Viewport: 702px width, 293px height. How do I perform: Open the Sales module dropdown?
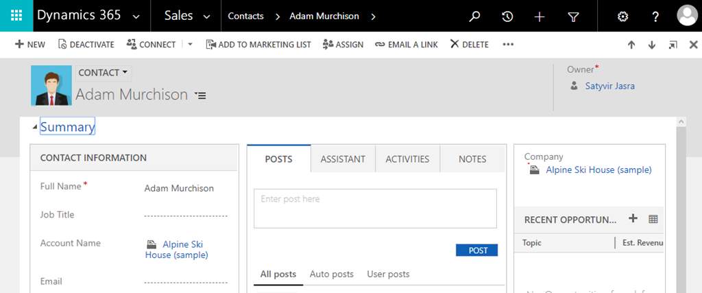206,16
